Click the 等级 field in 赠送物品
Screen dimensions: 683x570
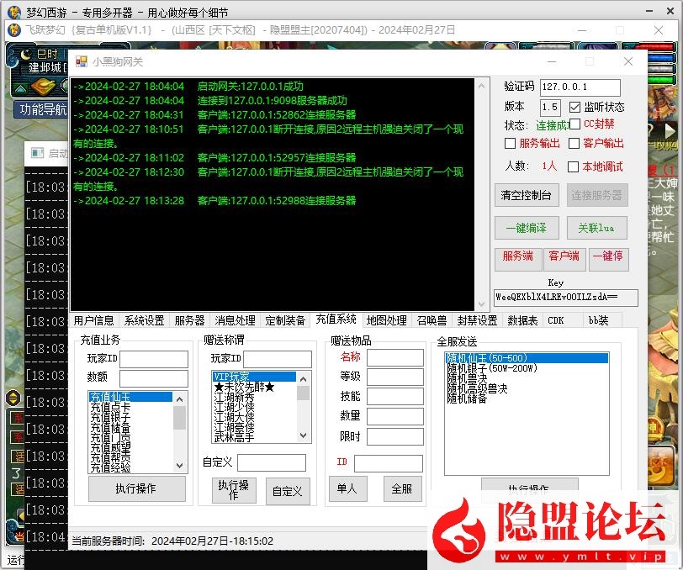point(395,377)
